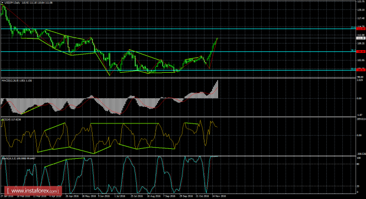Open the www.instaforex.com watermark link
Viewport: 366px width, 199px height.
click(34, 191)
